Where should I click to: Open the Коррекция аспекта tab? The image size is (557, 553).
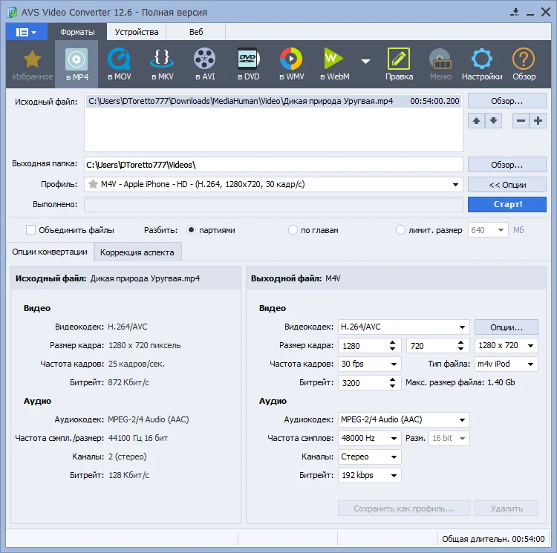pyautogui.click(x=137, y=252)
